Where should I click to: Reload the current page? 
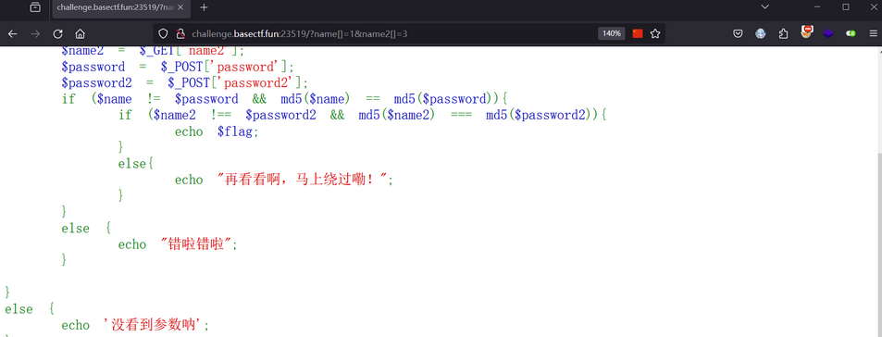click(57, 33)
